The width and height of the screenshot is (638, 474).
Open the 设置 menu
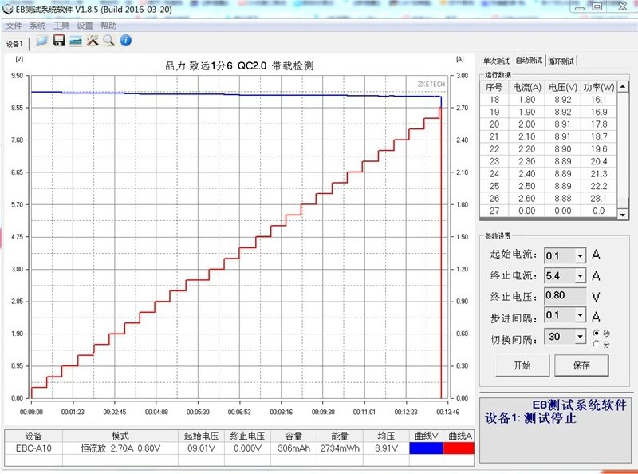tap(85, 26)
